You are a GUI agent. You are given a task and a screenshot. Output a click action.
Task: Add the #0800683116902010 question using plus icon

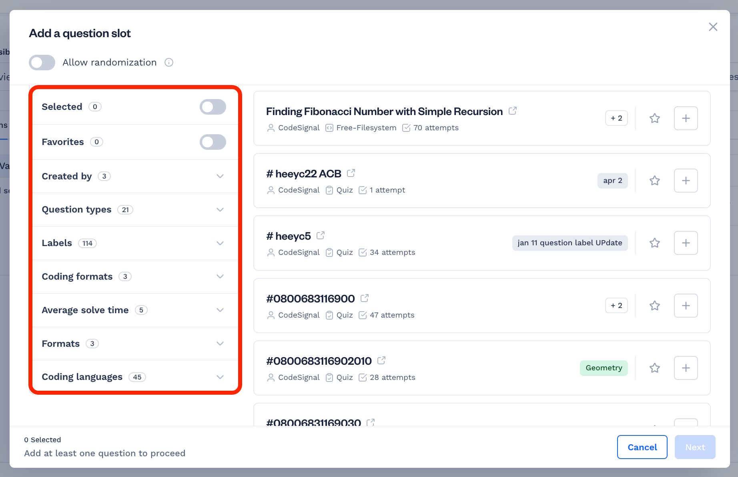pos(686,368)
